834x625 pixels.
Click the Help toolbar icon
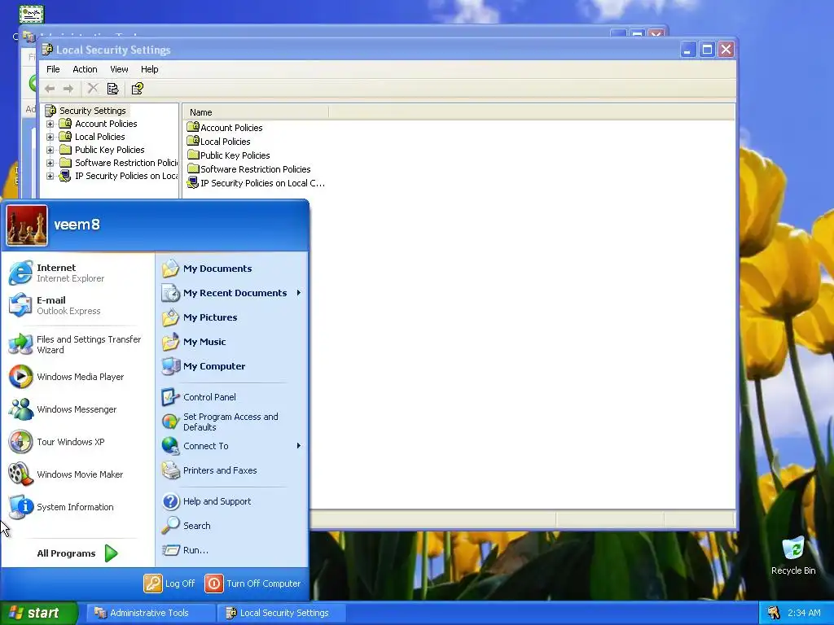(x=137, y=89)
